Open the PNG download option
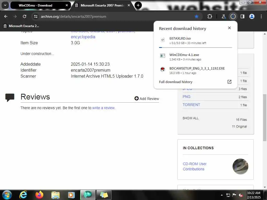This screenshot has width=267, height=200. pyautogui.click(x=186, y=97)
